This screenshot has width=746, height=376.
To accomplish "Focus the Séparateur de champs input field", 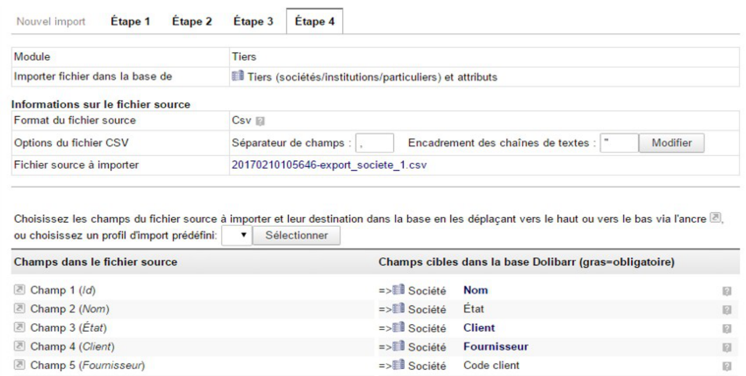I will pos(375,143).
